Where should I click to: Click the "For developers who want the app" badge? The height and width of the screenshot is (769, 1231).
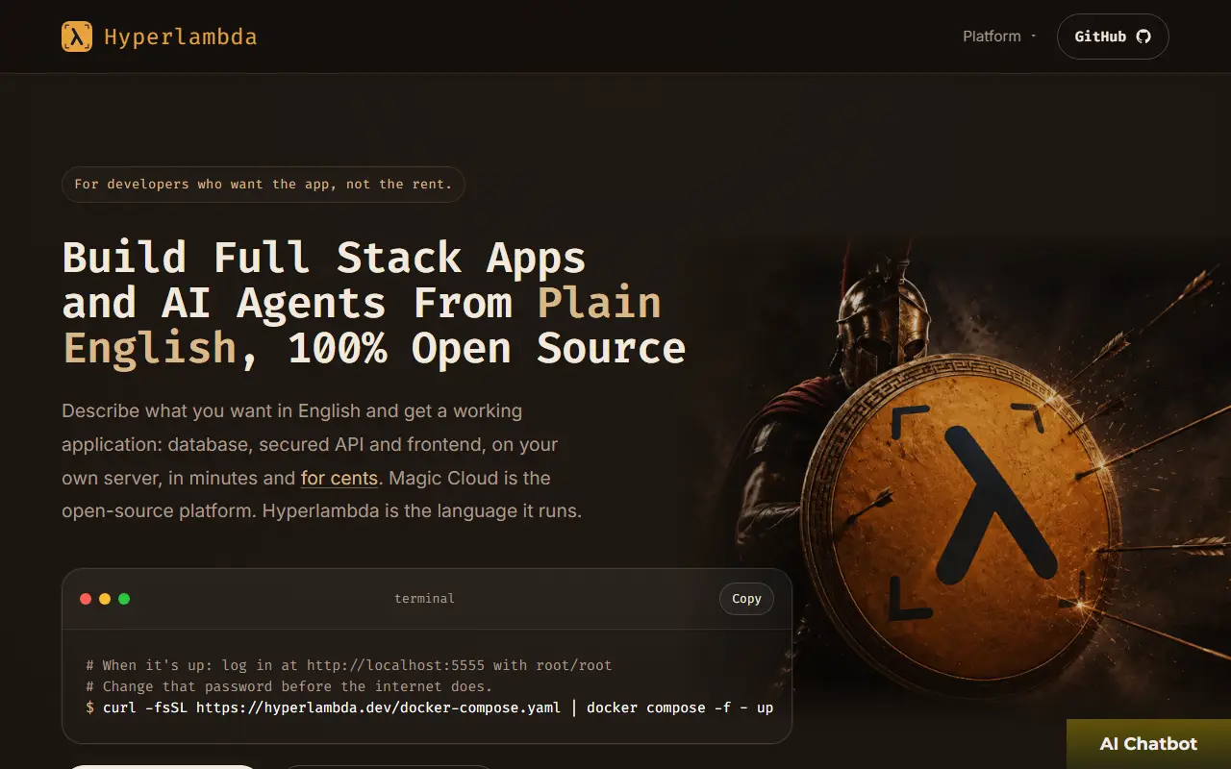pyautogui.click(x=264, y=184)
